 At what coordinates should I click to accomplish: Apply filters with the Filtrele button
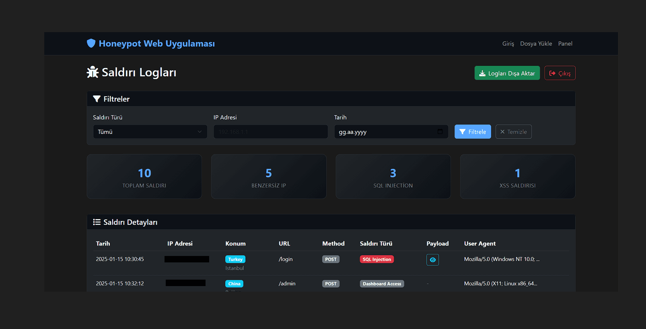pos(473,132)
